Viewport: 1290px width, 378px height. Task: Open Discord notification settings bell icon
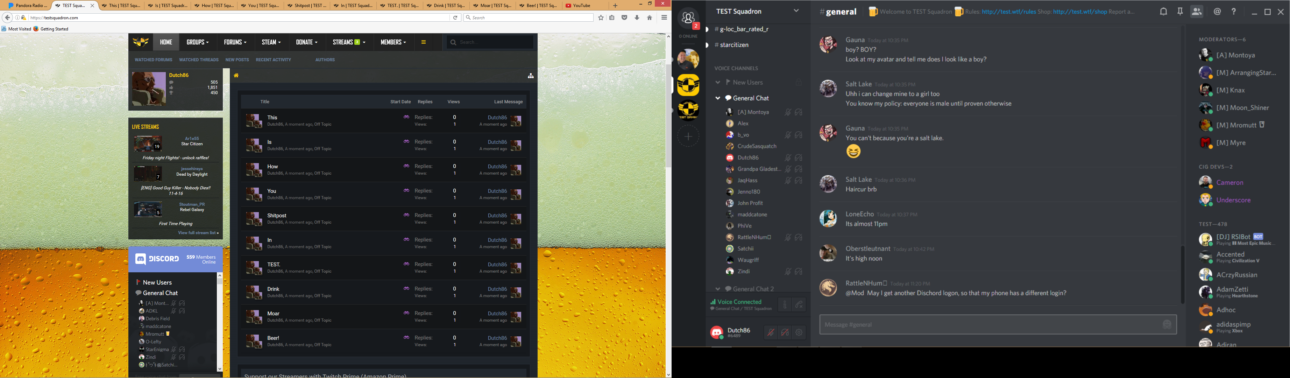click(x=1163, y=12)
